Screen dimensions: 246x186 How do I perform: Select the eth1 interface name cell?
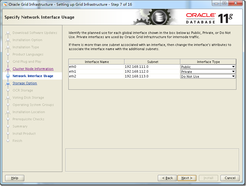click(97, 71)
